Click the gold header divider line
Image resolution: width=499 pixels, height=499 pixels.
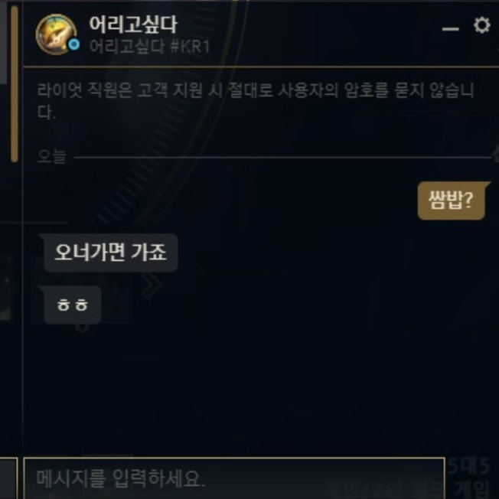[x=261, y=67]
